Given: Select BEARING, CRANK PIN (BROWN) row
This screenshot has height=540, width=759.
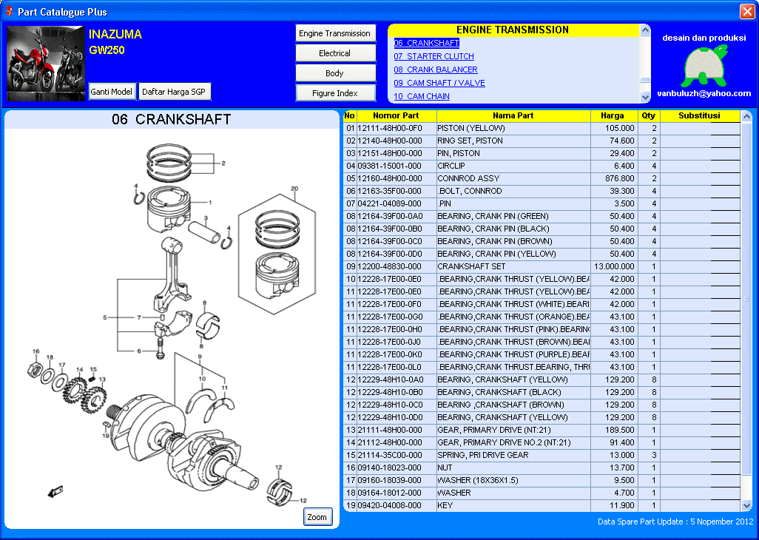Looking at the screenshot, I should pos(542,241).
